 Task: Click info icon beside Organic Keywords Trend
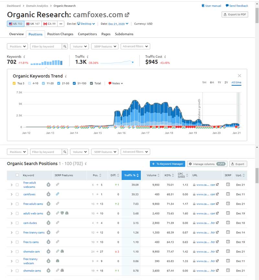pos(66,76)
